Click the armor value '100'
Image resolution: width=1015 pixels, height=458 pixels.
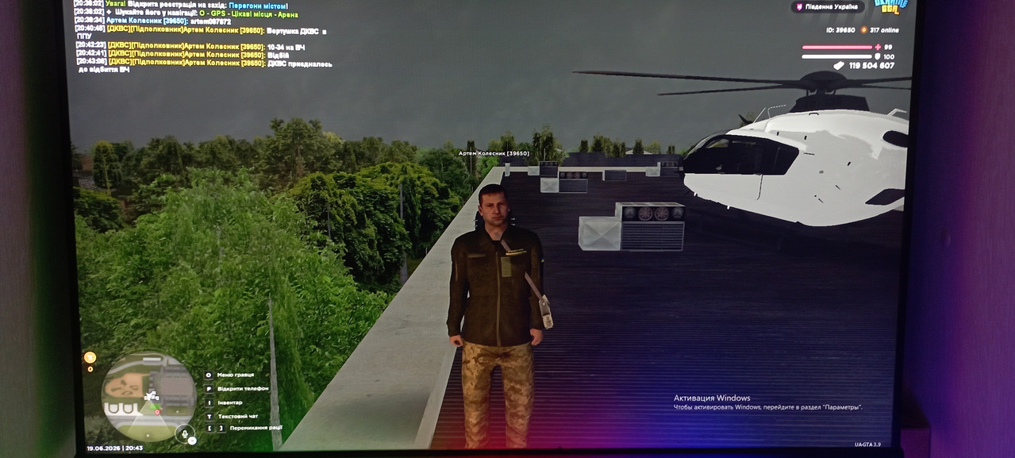tap(889, 56)
